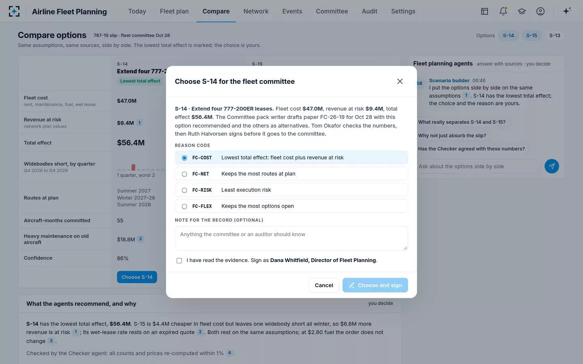Open the user account icon
The width and height of the screenshot is (583, 364).
coord(540,11)
